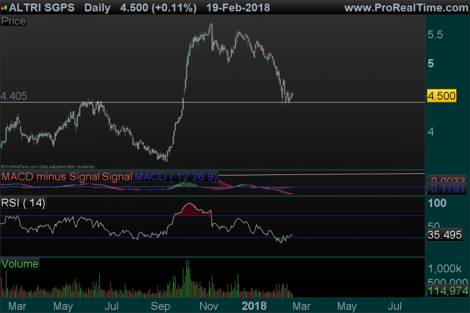
Task: Click the 100 RSI axis value
Action: [437, 203]
